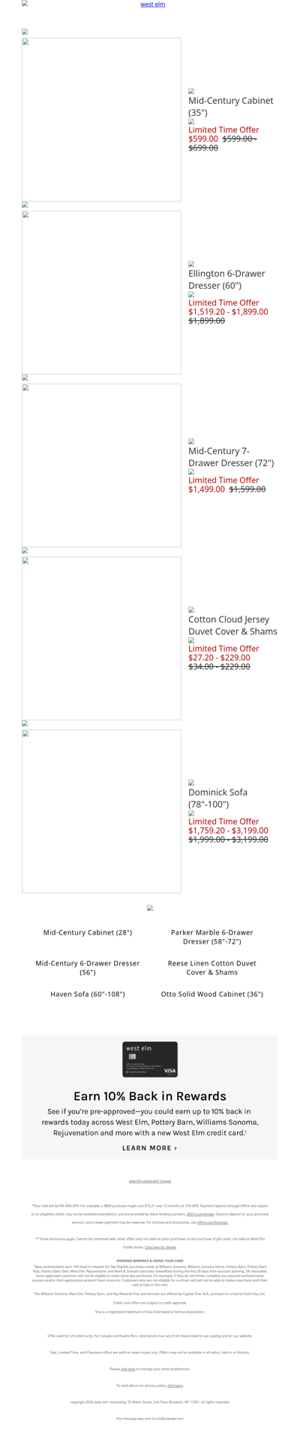300x1430 pixels.
Task: Open Ellington 6-Drawer Dresser (60") title
Action: (x=227, y=279)
